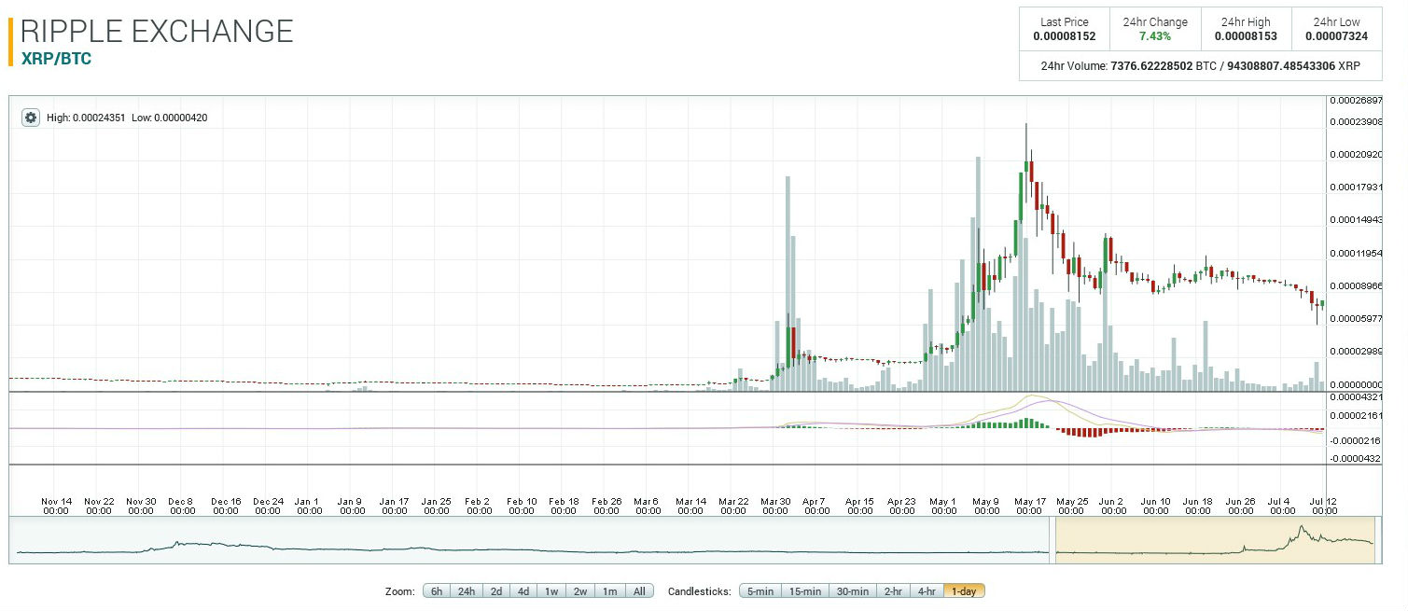This screenshot has height=611, width=1408.
Task: Click the left handle of the range selector
Action: 1053,539
